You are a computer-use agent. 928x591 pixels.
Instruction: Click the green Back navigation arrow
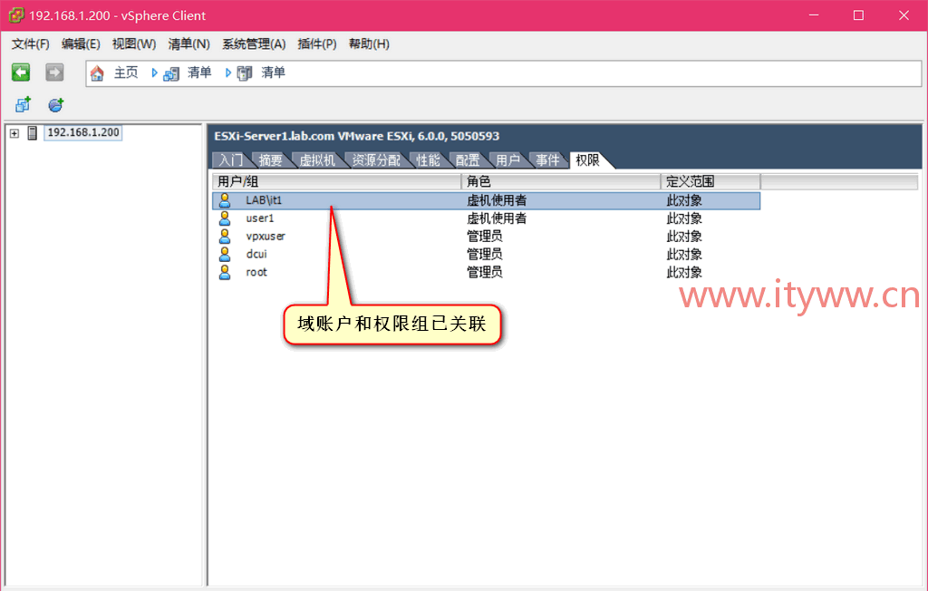click(x=21, y=73)
